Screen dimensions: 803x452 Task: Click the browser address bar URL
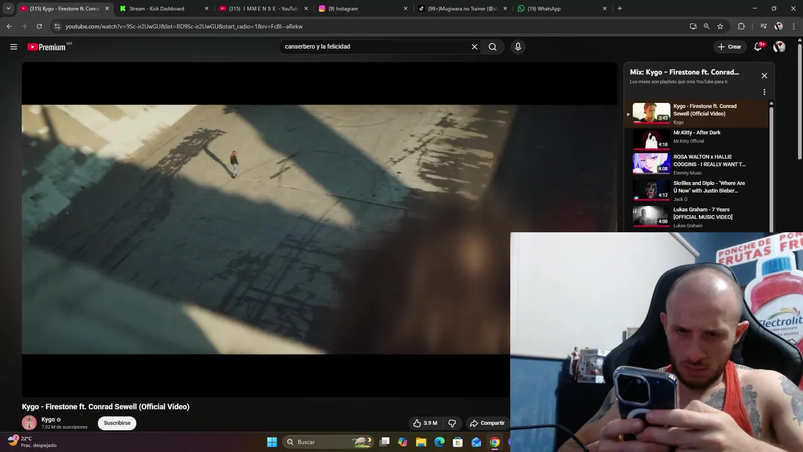pyautogui.click(x=184, y=26)
